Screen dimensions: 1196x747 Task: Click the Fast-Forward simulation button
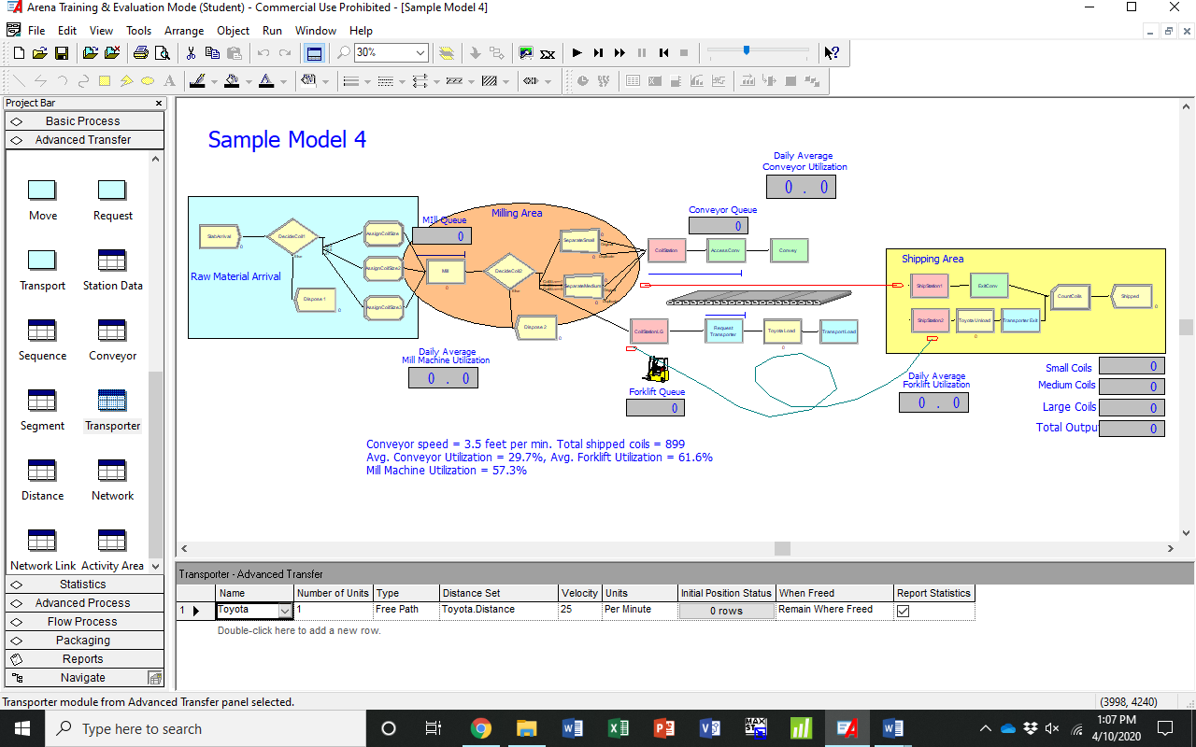(619, 53)
